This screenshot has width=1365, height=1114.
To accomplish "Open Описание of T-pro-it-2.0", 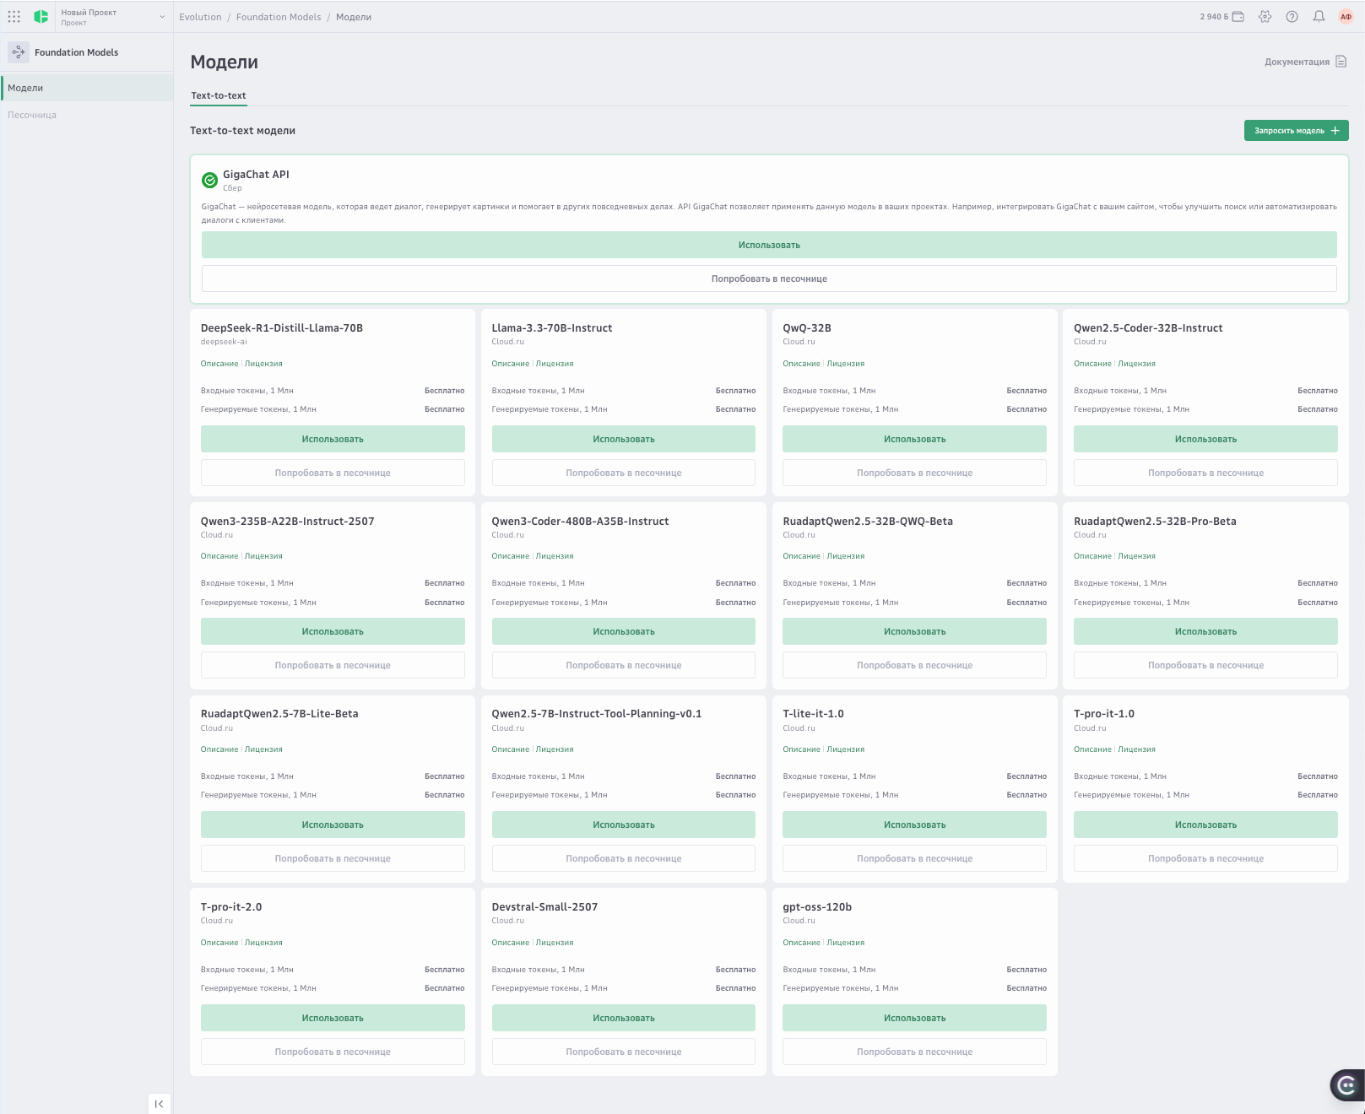I will (x=219, y=943).
